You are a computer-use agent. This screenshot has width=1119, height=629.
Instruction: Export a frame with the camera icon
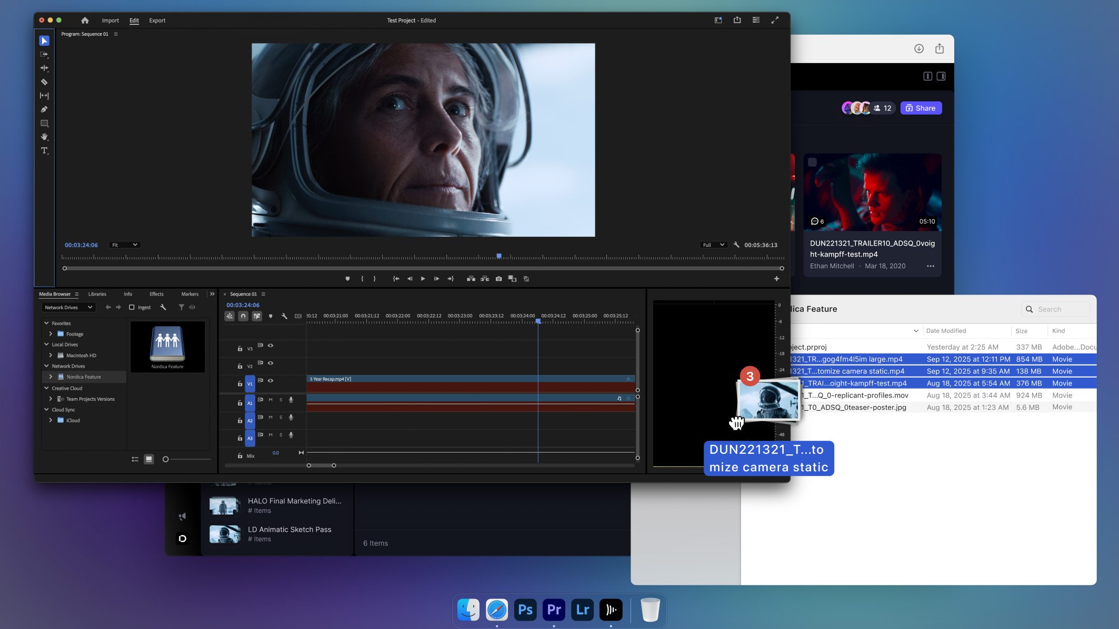pyautogui.click(x=498, y=278)
